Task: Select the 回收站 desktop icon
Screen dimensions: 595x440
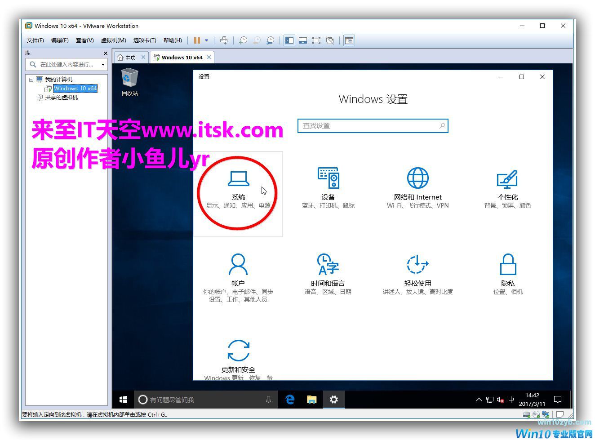Action: 130,82
